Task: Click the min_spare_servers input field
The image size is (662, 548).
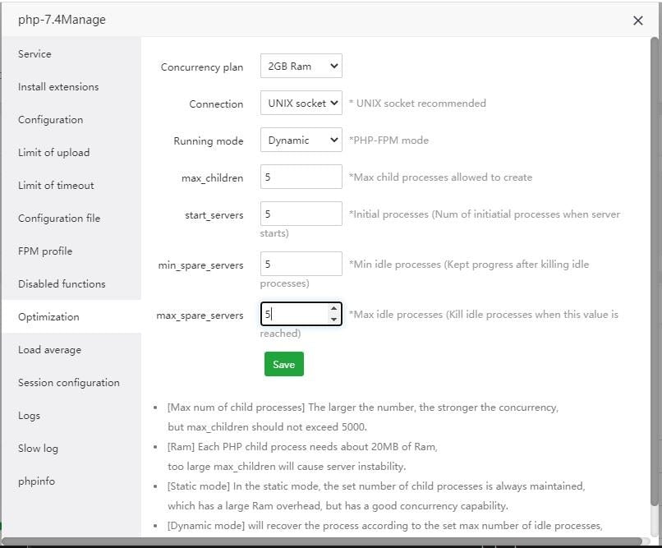Action: pos(301,265)
